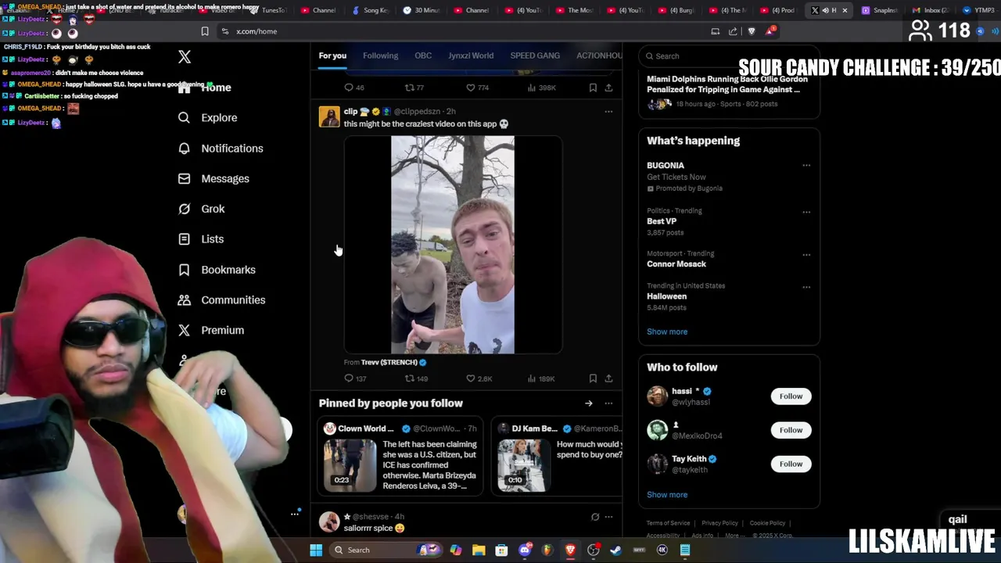The height and width of the screenshot is (563, 1001).
Task: Open Terms of Service link
Action: pos(668,523)
